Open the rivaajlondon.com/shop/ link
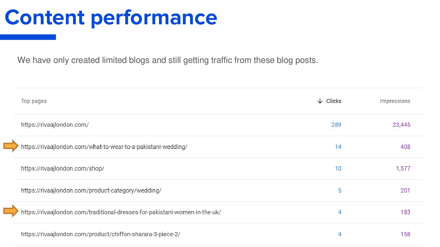Viewport: 440px width, 247px height. (x=62, y=169)
